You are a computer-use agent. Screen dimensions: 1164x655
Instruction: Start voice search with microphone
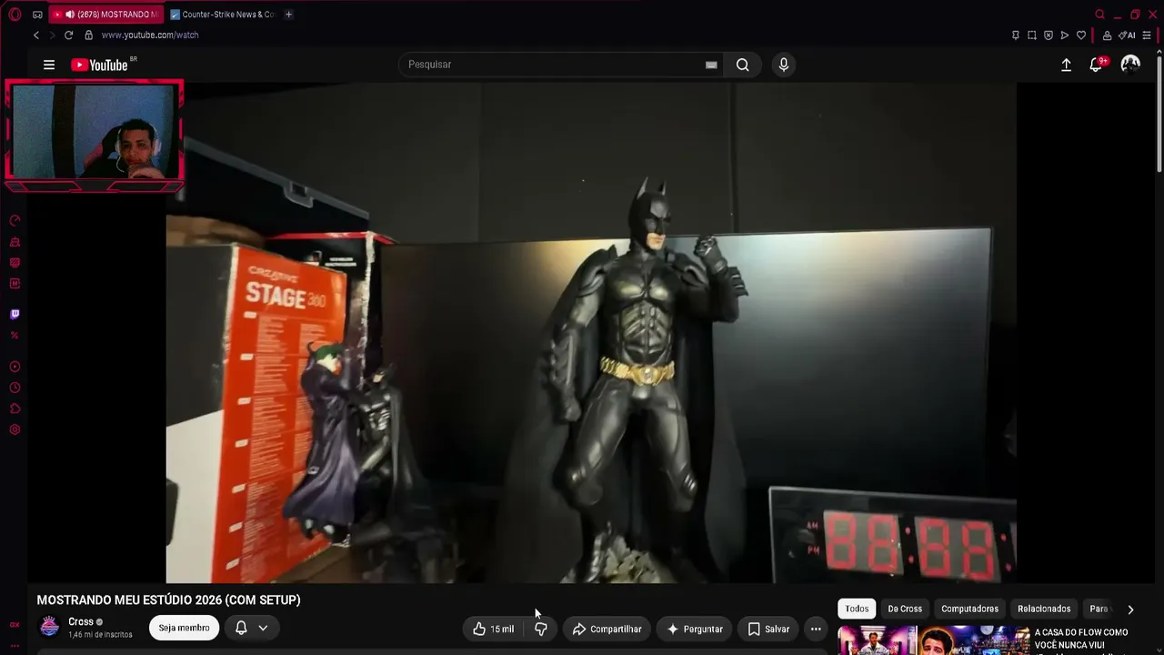[x=784, y=65]
